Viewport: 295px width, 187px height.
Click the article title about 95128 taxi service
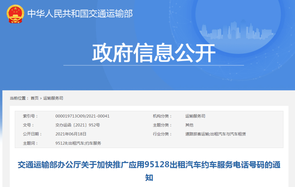pos(149,171)
